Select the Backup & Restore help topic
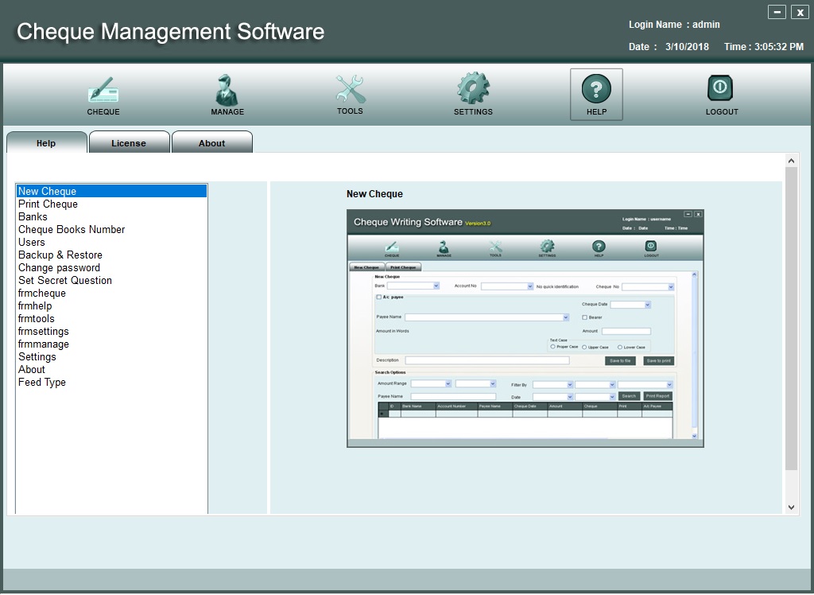This screenshot has width=814, height=595. (x=60, y=255)
